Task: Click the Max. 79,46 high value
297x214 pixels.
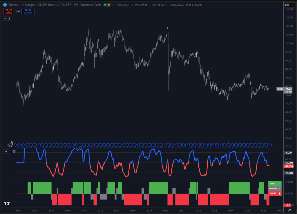Action: 141,5
